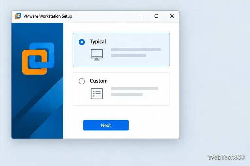Select the Custom radio button

tap(82, 81)
